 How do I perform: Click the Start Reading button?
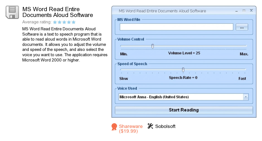click(x=184, y=110)
